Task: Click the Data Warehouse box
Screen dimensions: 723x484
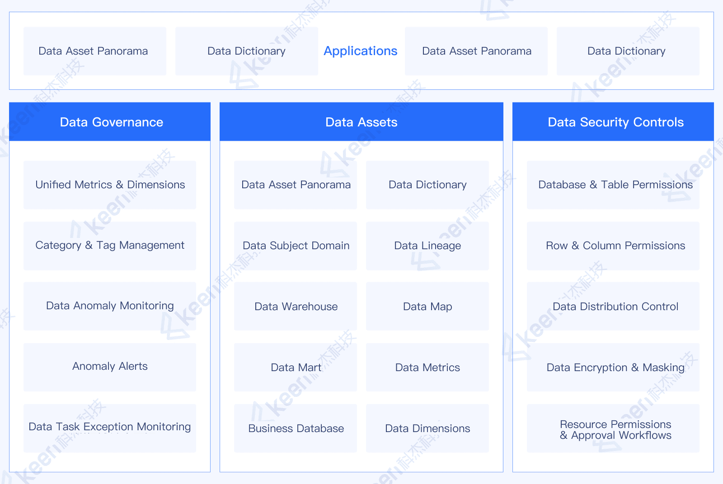Action: [x=296, y=307]
